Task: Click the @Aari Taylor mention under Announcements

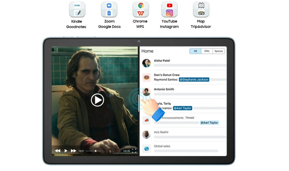Action: (209, 123)
